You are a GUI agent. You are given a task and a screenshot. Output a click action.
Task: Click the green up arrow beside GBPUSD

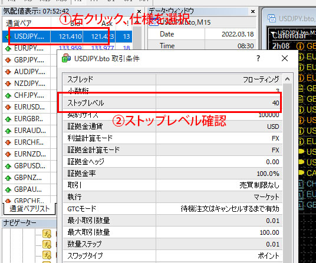(x=8, y=166)
